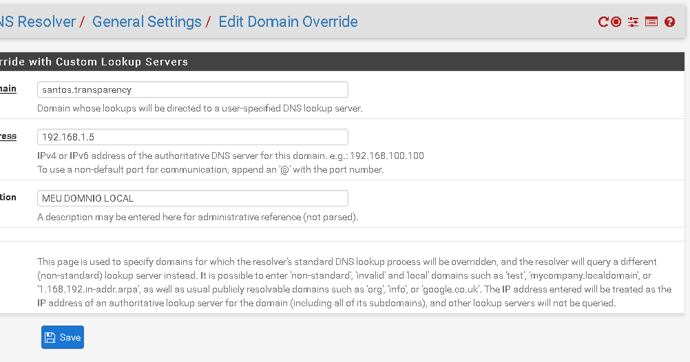This screenshot has width=690, height=362.
Task: Open General Settings breadcrumb link
Action: pyautogui.click(x=147, y=21)
